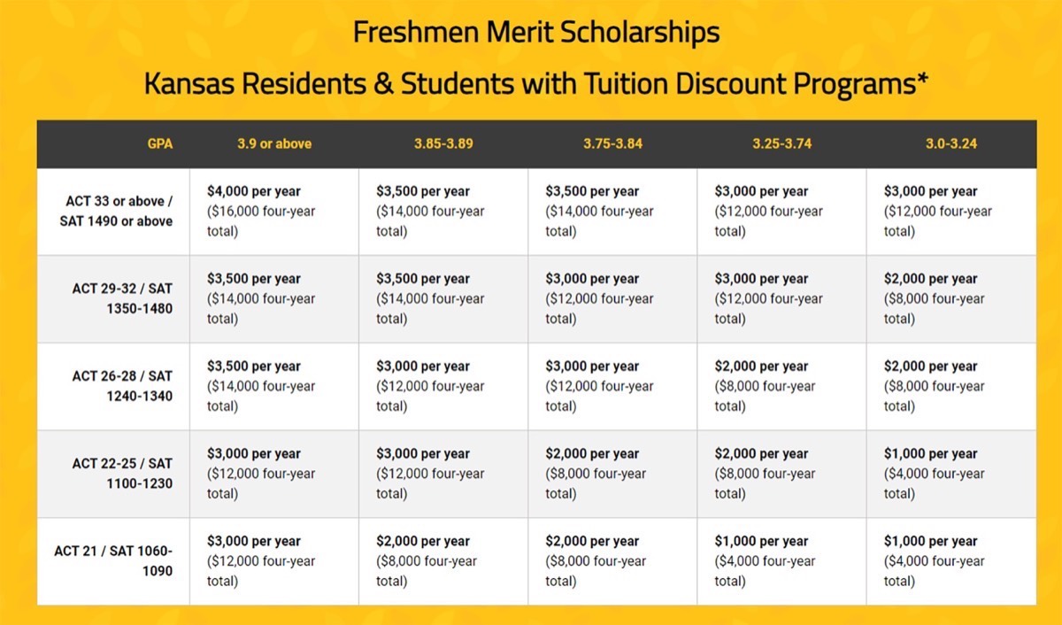Select the $16,000 four-year total text
Viewport: 1062px width, 625px height.
click(261, 221)
